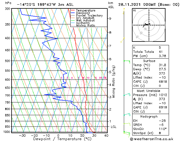Screen dimensions: 182x141
Task: Click the "CIN (J)" label under Surface
Action: click(139, 86)
